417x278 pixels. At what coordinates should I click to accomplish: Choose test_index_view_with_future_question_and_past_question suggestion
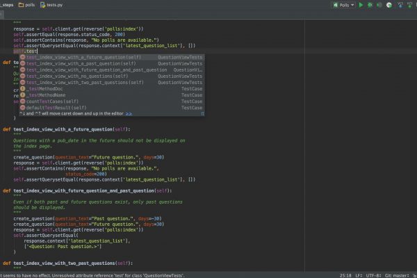tap(112, 69)
